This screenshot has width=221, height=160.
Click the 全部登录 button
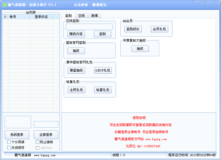click(x=46, y=135)
